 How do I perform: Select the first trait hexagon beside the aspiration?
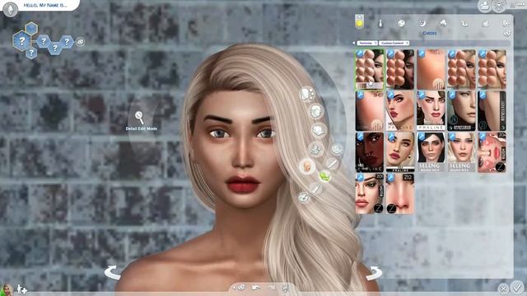(x=44, y=42)
